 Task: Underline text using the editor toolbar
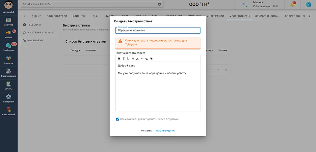point(128,59)
